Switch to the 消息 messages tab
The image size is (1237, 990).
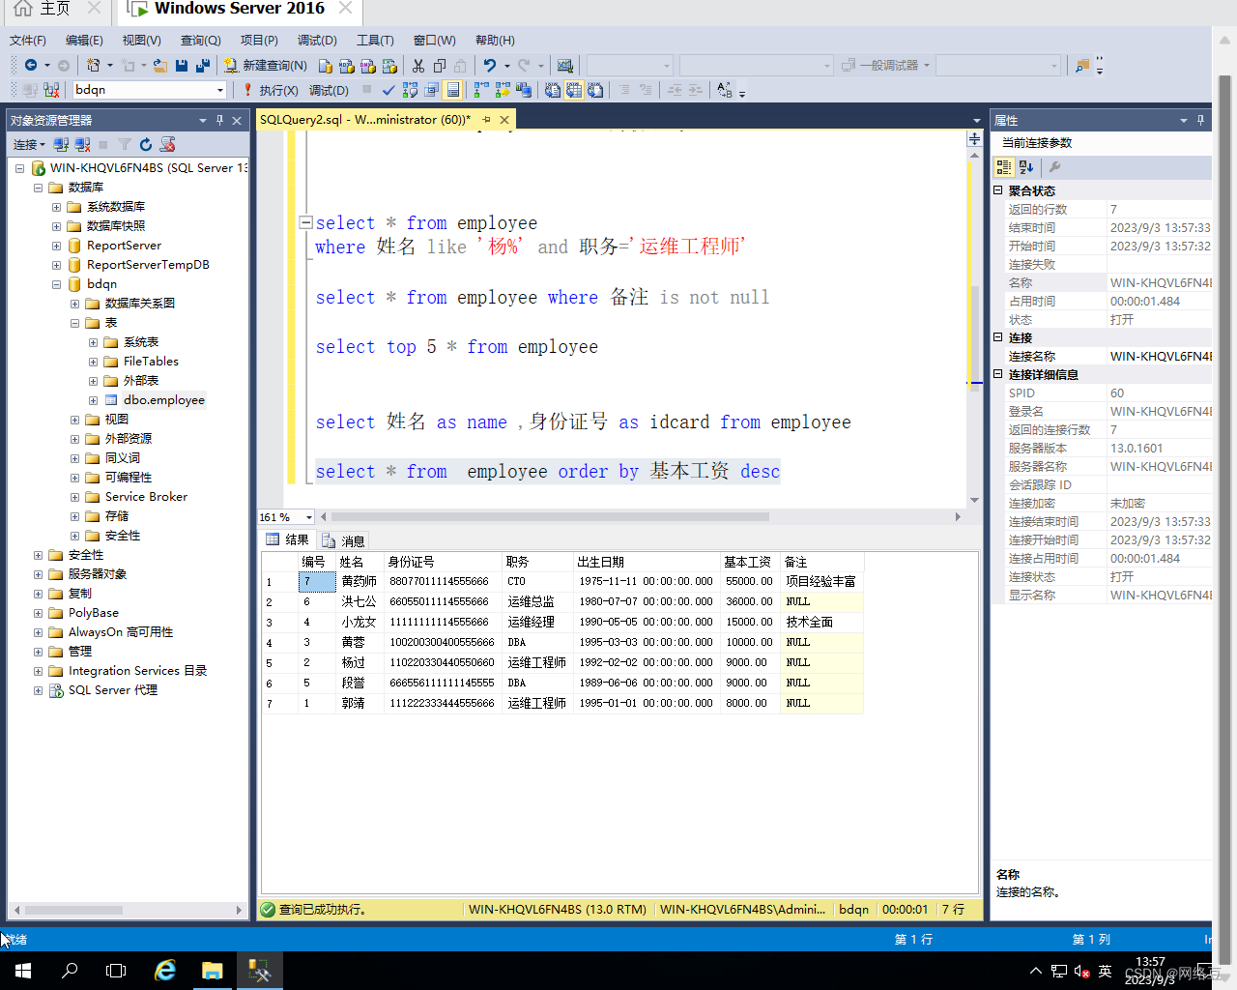tap(344, 540)
